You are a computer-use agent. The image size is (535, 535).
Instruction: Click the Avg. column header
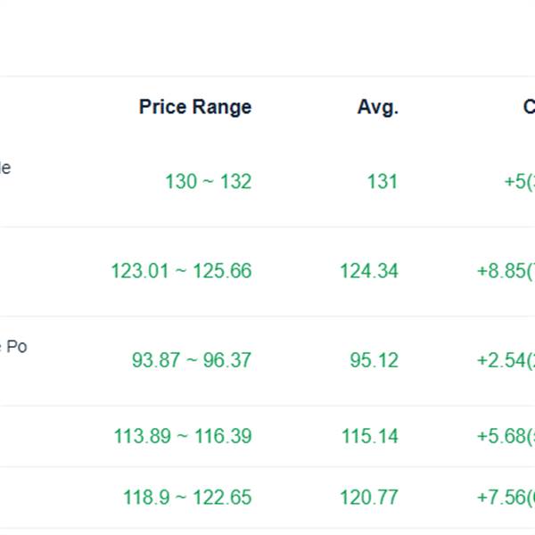(x=377, y=107)
